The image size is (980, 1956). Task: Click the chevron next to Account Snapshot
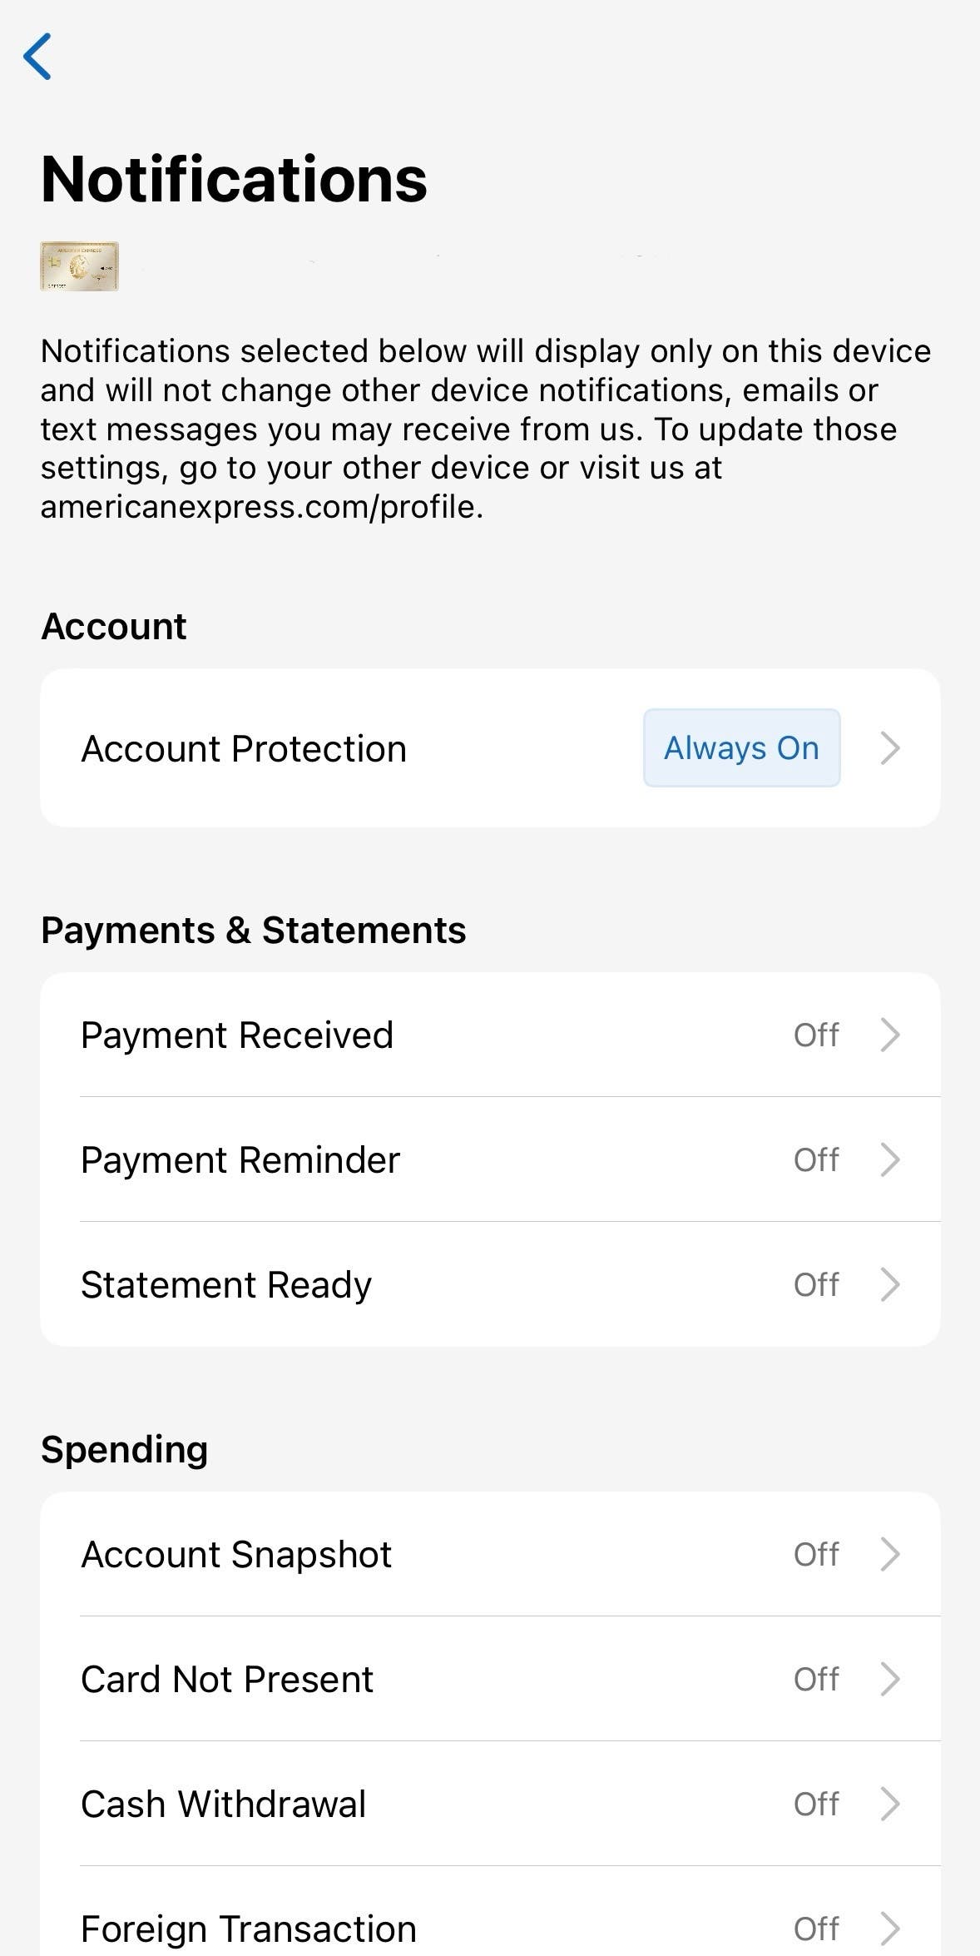point(890,1555)
